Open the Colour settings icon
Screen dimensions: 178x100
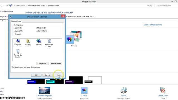[84, 90]
